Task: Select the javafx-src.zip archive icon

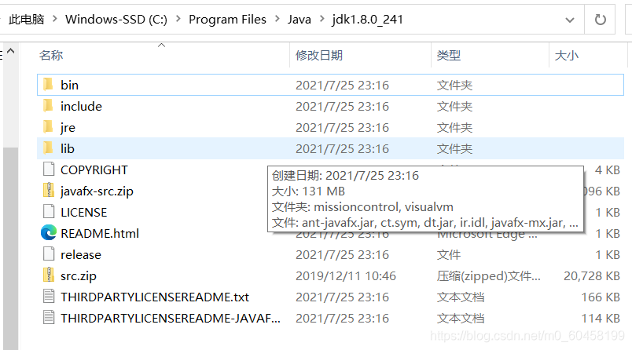Action: (x=49, y=191)
